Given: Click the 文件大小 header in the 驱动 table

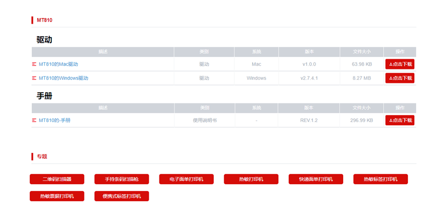Looking at the screenshot, I should 362,52.
